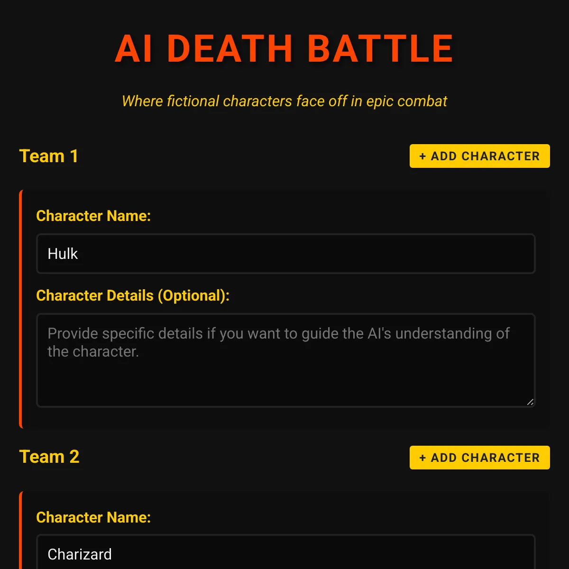Screen dimensions: 569x569
Task: Grab the details textarea resize handle
Action: pos(530,402)
